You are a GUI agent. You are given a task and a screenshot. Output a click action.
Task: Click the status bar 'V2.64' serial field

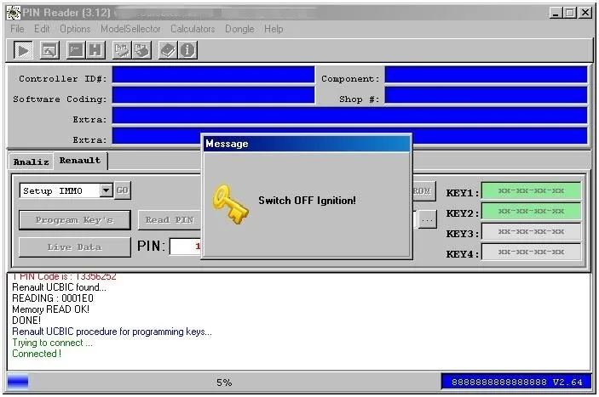click(516, 382)
